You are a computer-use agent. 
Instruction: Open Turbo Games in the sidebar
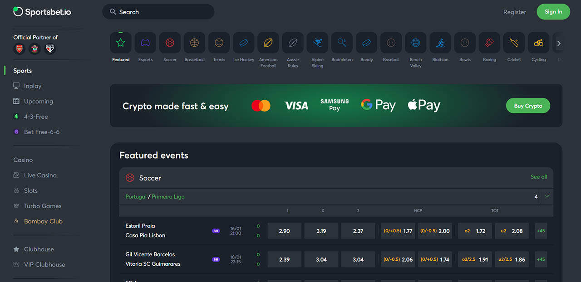coord(37,206)
